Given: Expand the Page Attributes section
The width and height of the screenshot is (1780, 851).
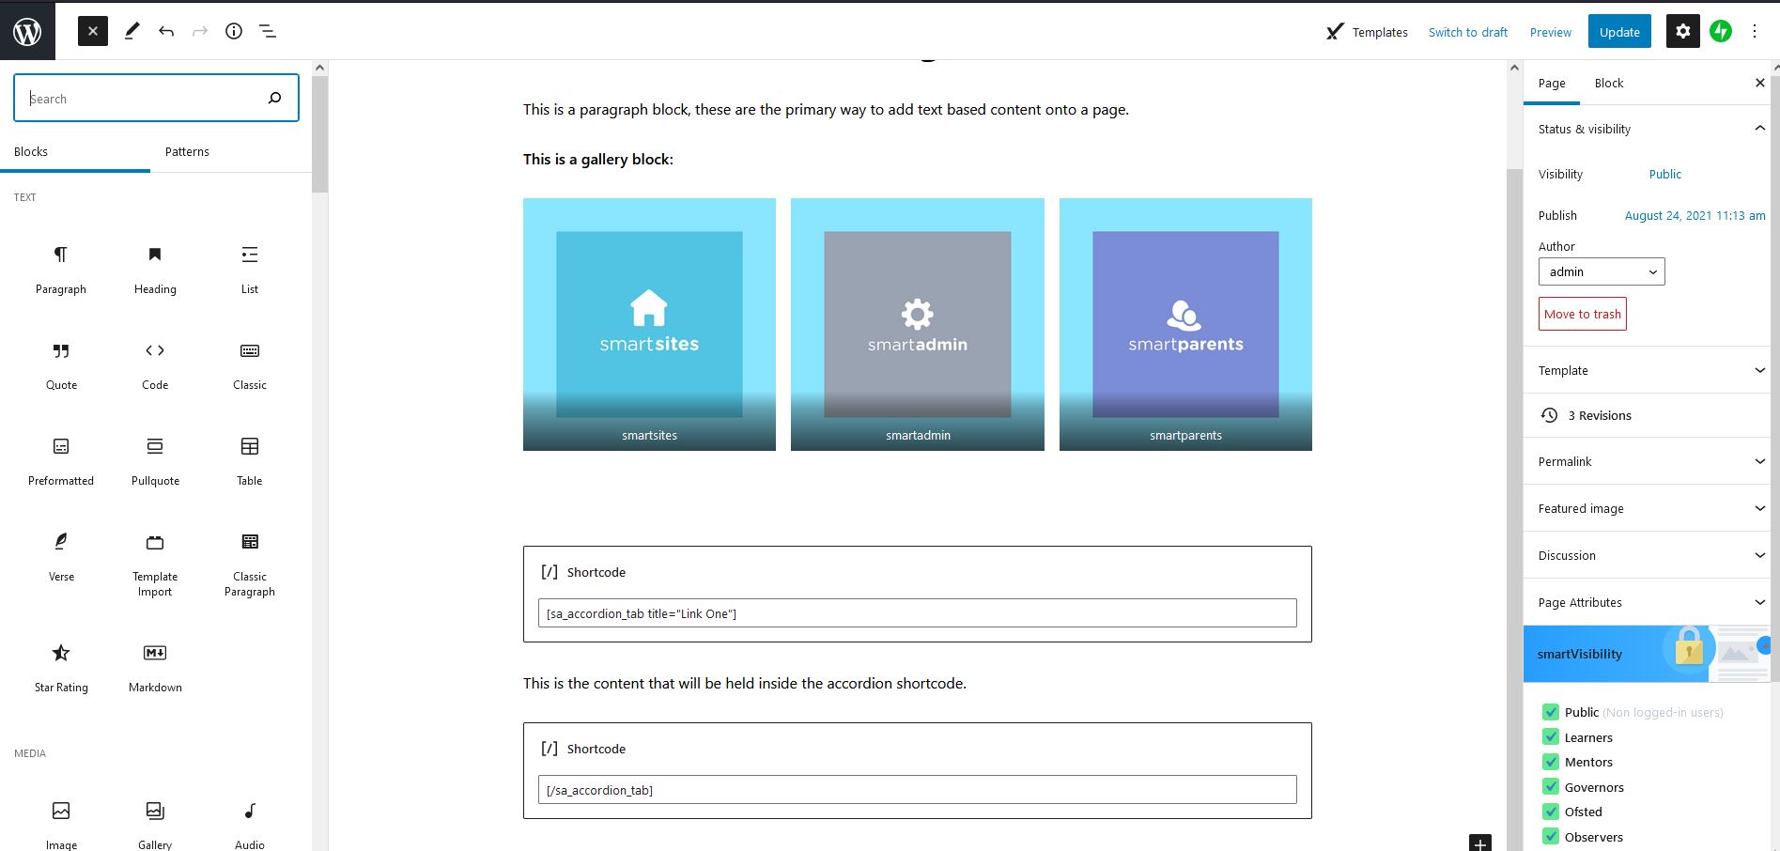Looking at the screenshot, I should pyautogui.click(x=1647, y=602).
